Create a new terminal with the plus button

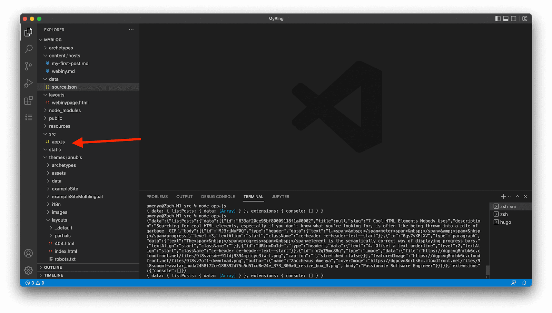[503, 196]
